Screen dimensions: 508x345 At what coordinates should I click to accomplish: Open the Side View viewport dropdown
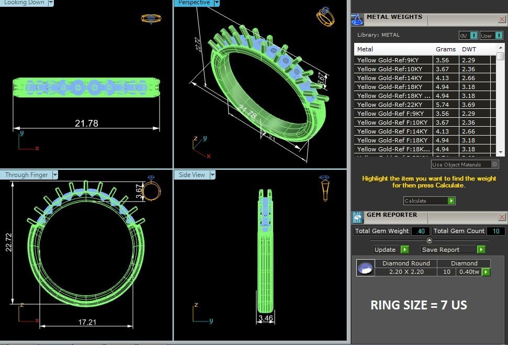tap(212, 175)
